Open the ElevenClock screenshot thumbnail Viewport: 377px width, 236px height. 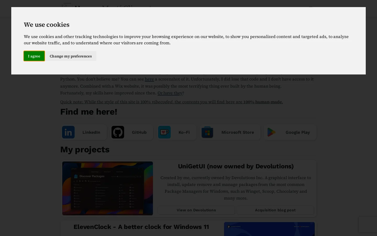[269, 229]
